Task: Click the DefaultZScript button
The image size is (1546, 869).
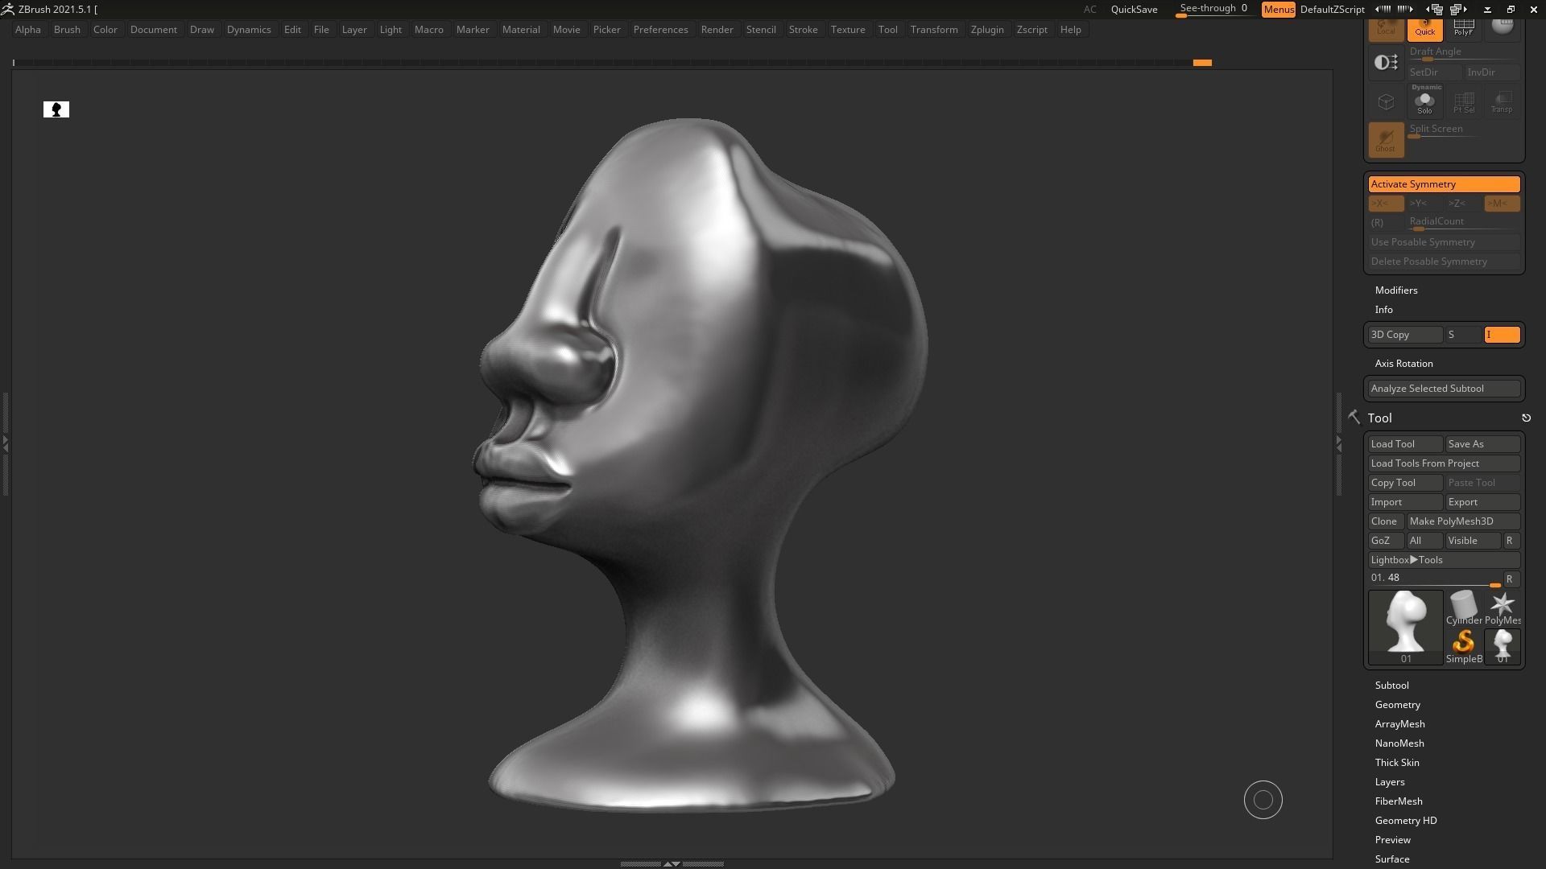Action: [x=1332, y=10]
